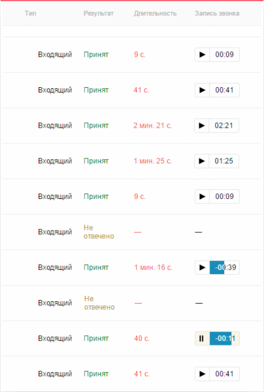This screenshot has width=264, height=392.
Task: Play the 01:25 call recording
Action: coord(202,161)
